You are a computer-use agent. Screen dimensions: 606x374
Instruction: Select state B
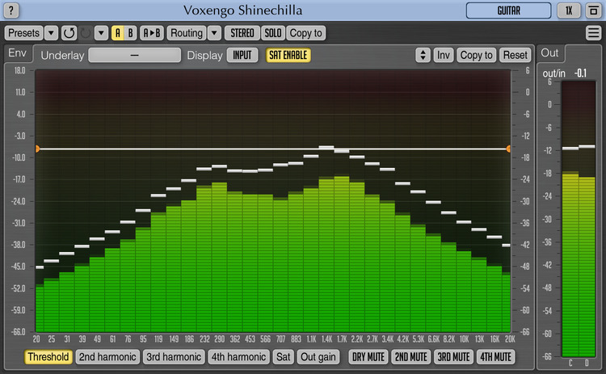click(x=130, y=33)
